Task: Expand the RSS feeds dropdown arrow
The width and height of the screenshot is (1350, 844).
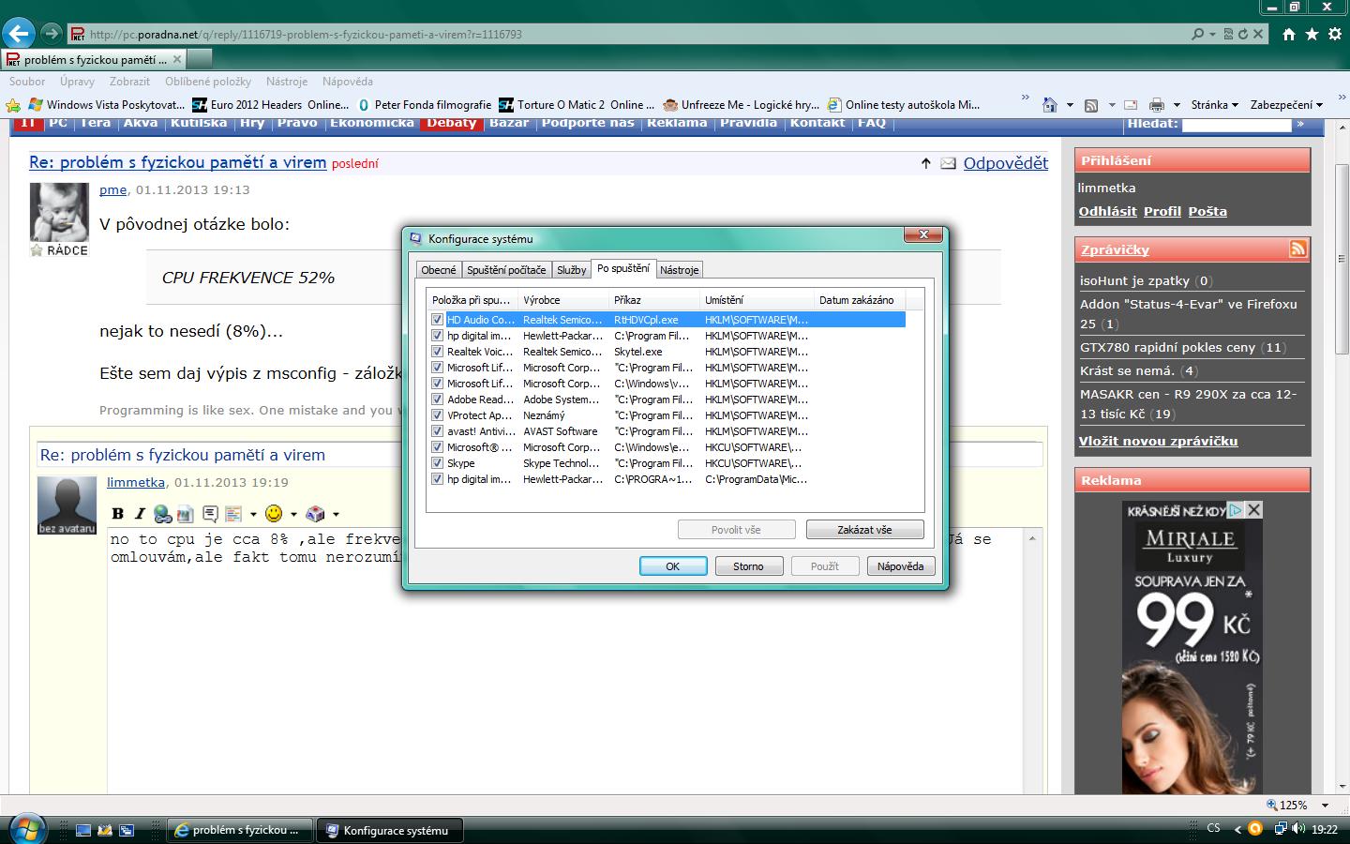Action: pyautogui.click(x=1112, y=105)
